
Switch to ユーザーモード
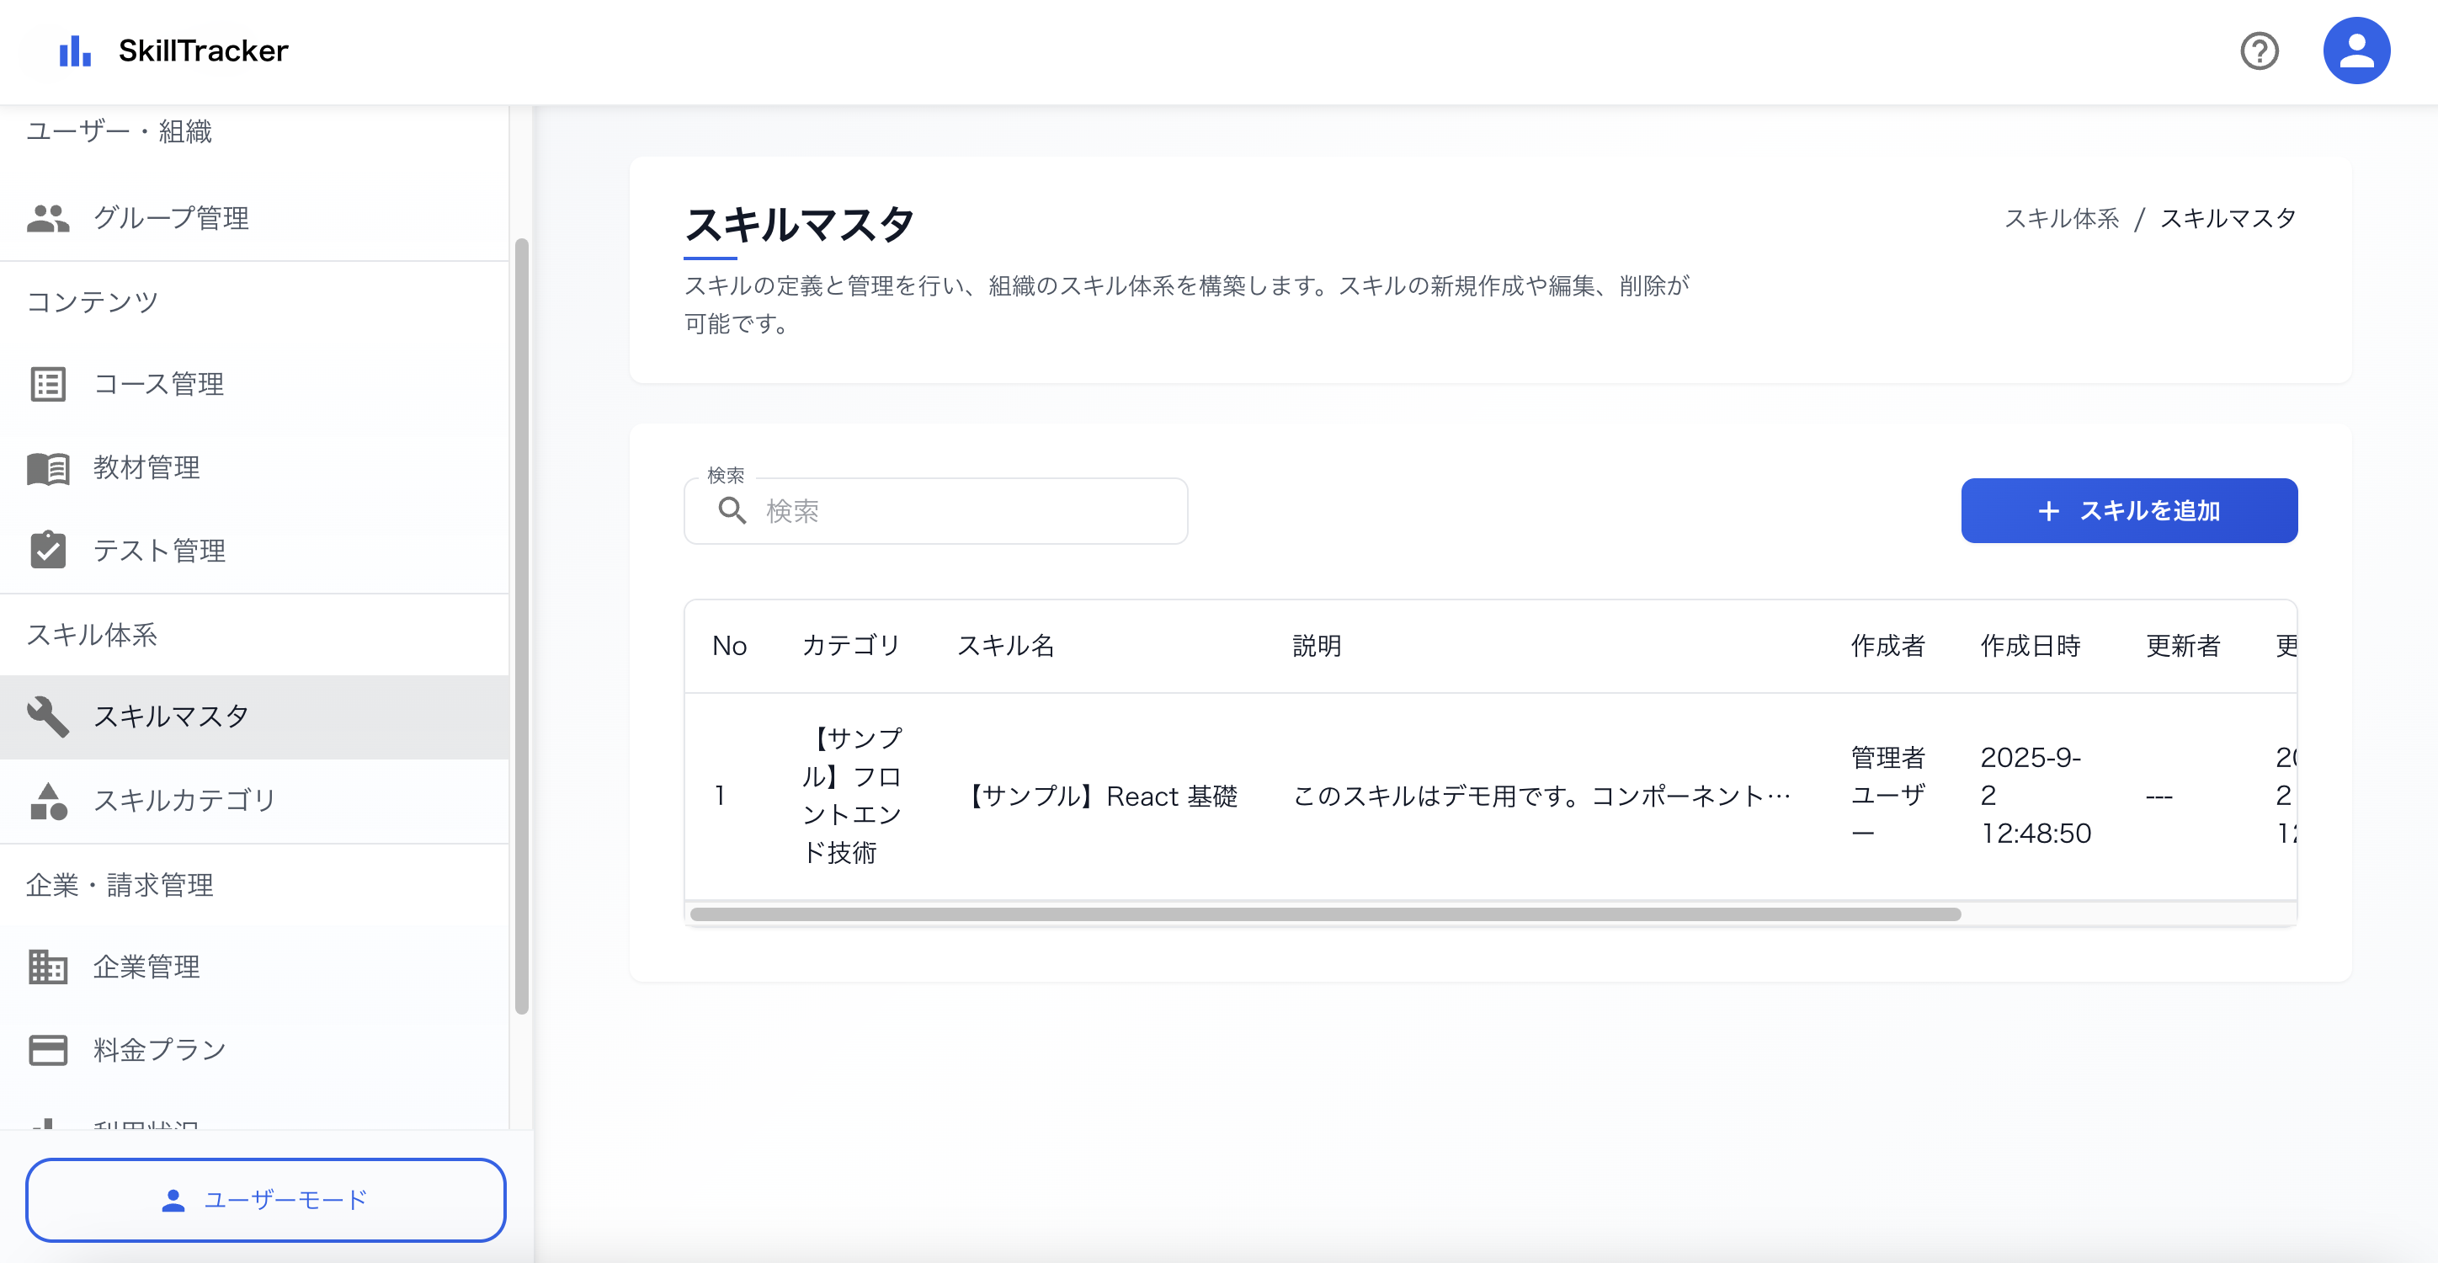click(x=266, y=1200)
